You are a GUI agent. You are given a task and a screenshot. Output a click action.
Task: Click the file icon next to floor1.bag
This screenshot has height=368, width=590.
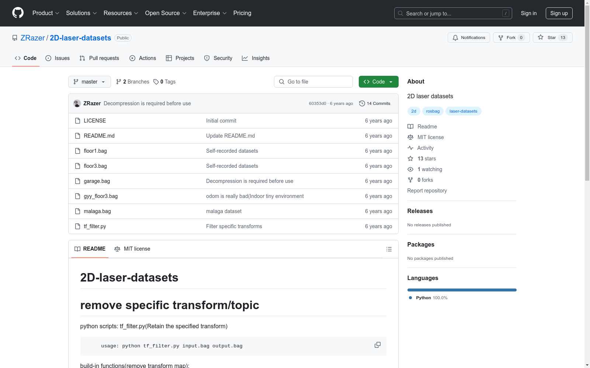pos(77,151)
